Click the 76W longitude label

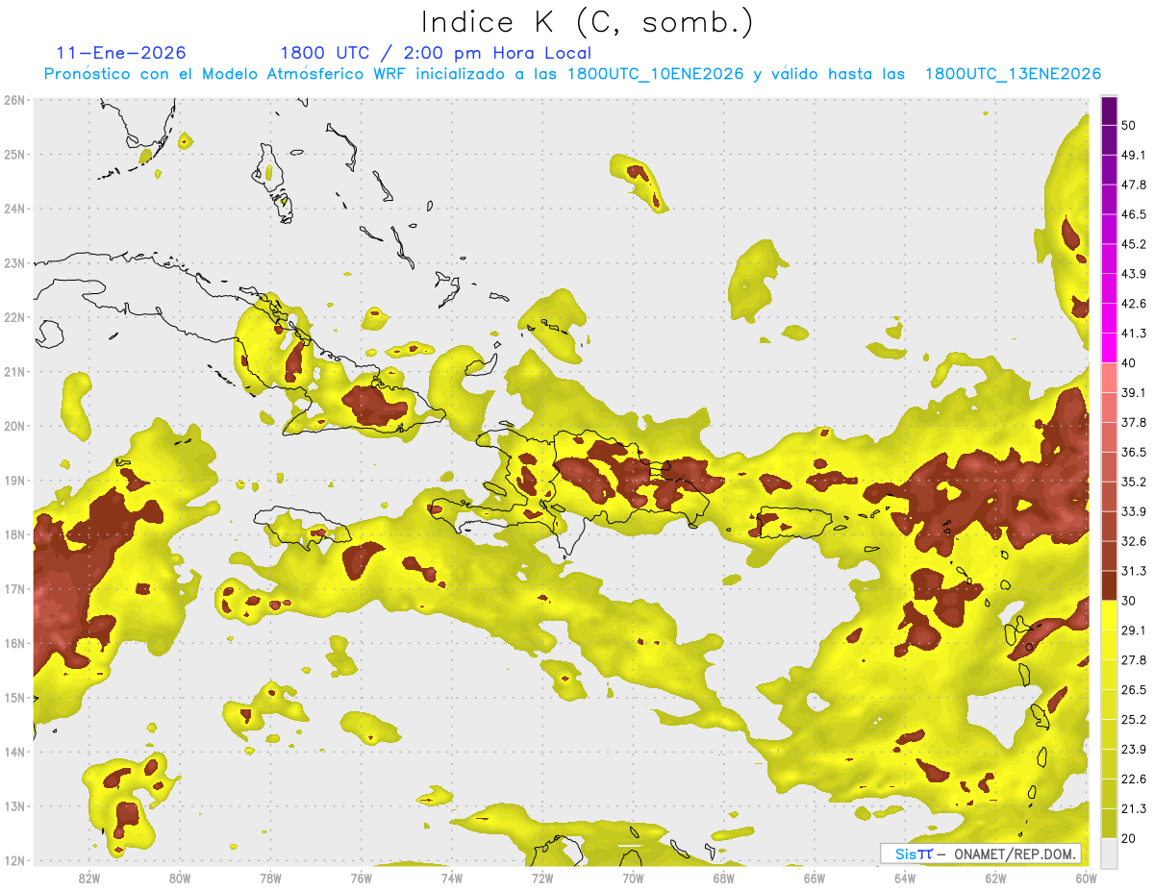click(x=361, y=878)
